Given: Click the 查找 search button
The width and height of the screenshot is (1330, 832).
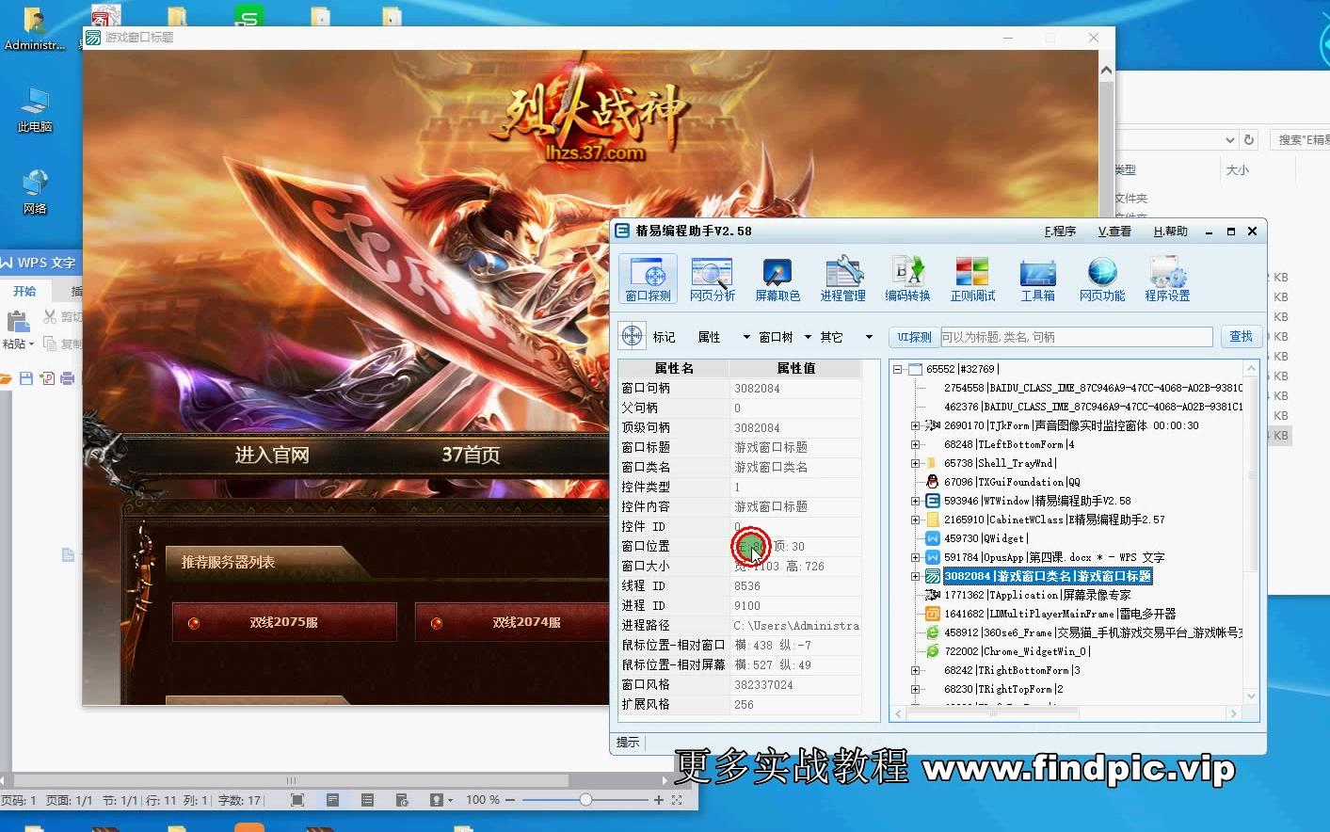Looking at the screenshot, I should point(1241,336).
